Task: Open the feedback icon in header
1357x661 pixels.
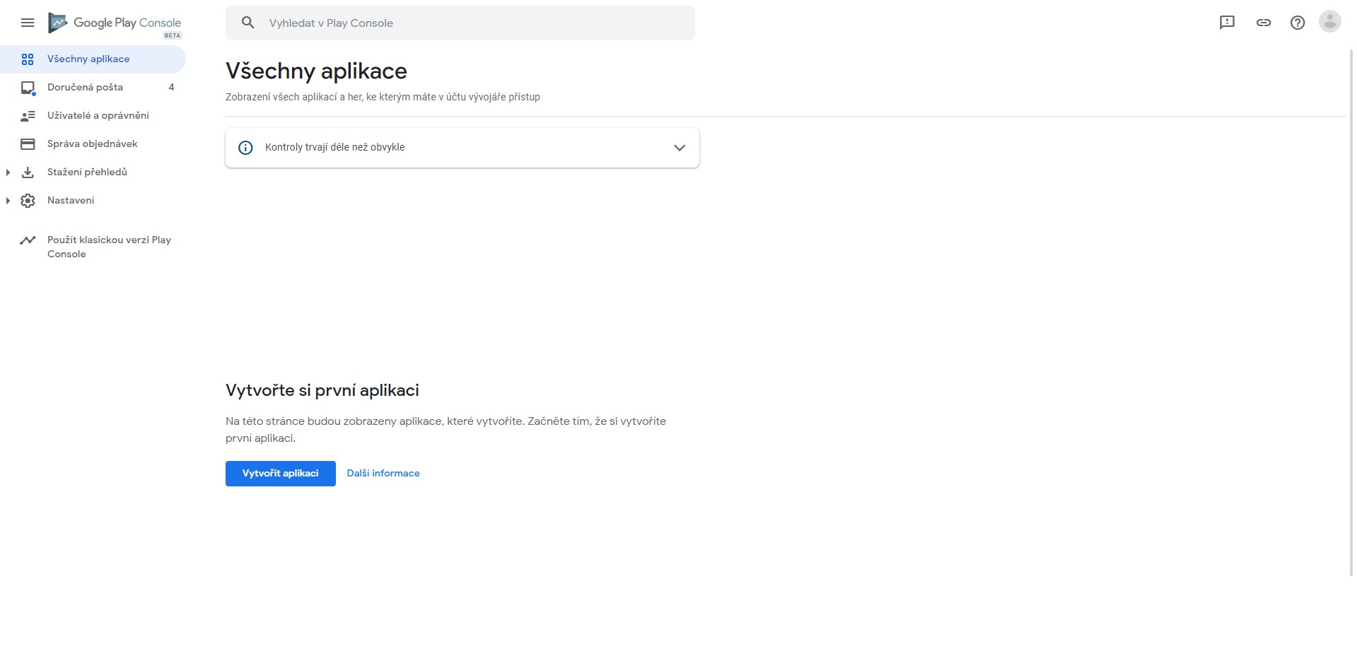Action: coord(1227,23)
